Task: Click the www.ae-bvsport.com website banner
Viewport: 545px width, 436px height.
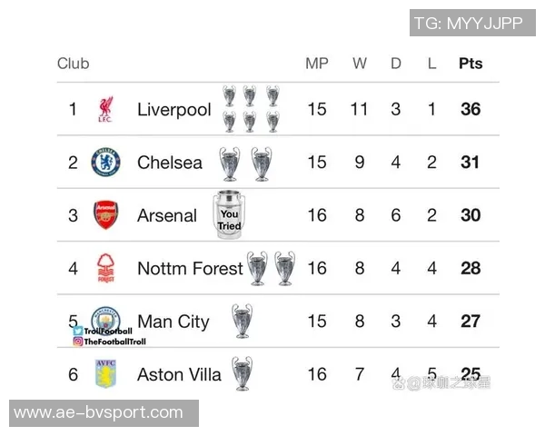Action: pos(104,413)
